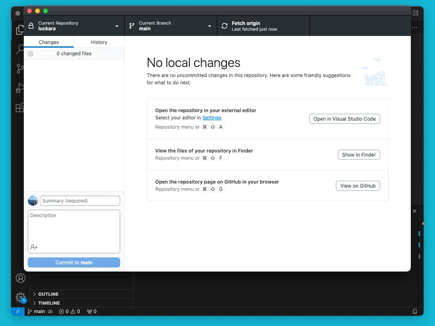This screenshot has height=326, width=435.
Task: Open VS Code Source Control icon
Action: (x=19, y=69)
